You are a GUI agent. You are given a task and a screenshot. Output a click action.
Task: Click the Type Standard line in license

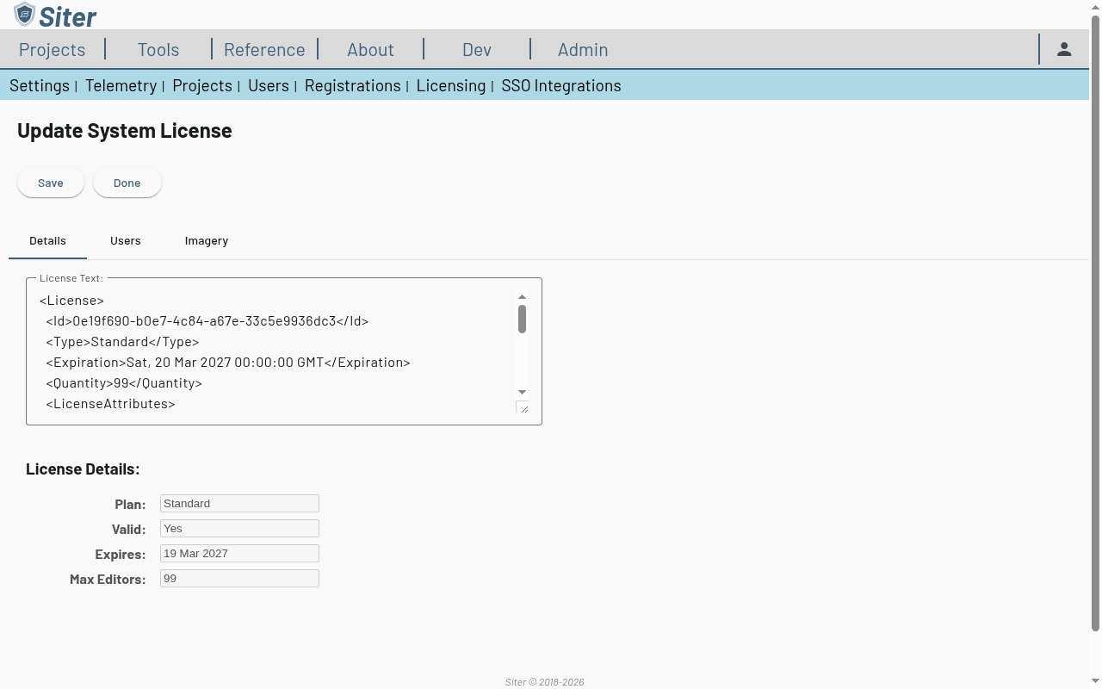tap(122, 342)
